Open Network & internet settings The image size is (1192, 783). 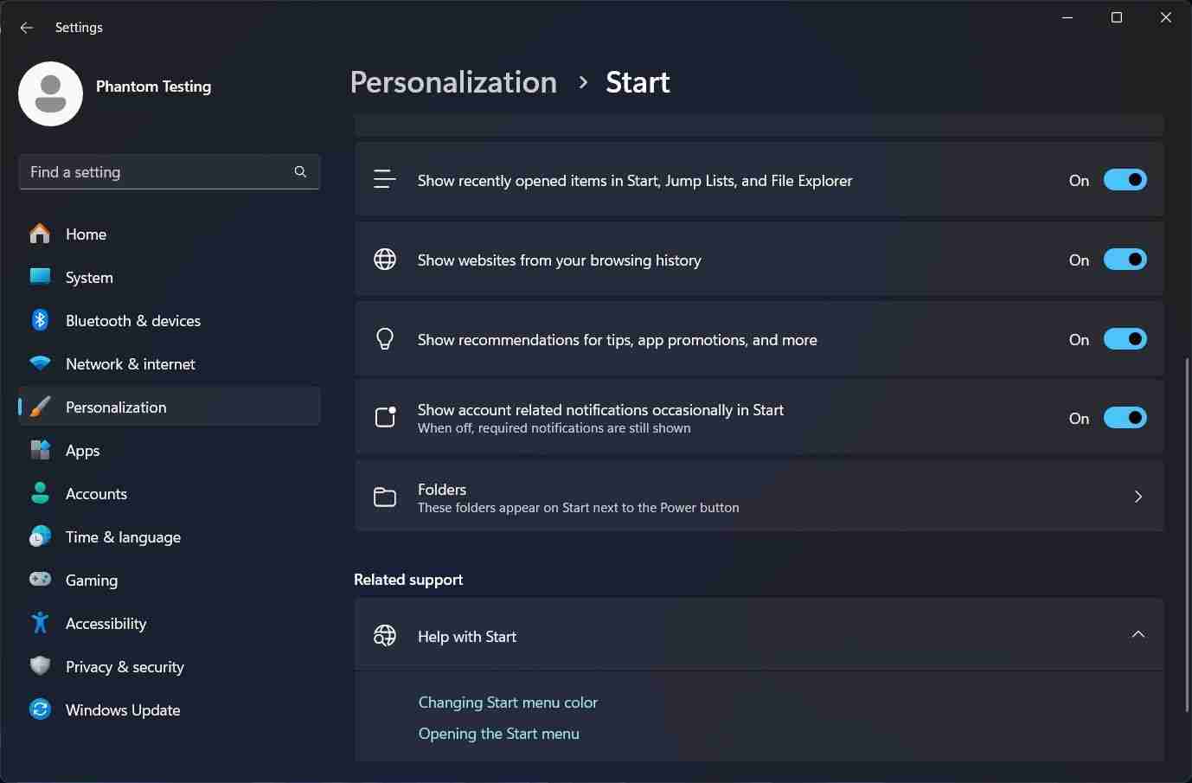(x=130, y=363)
